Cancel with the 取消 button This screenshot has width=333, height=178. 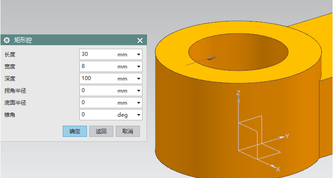128,131
